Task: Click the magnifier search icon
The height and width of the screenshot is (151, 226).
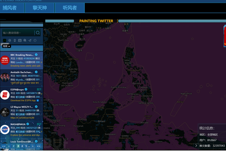Action: [38, 33]
